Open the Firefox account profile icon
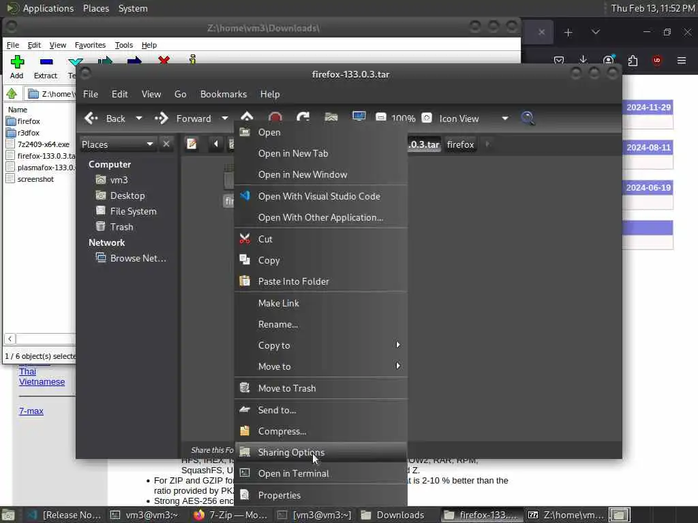698x523 pixels. (608, 61)
